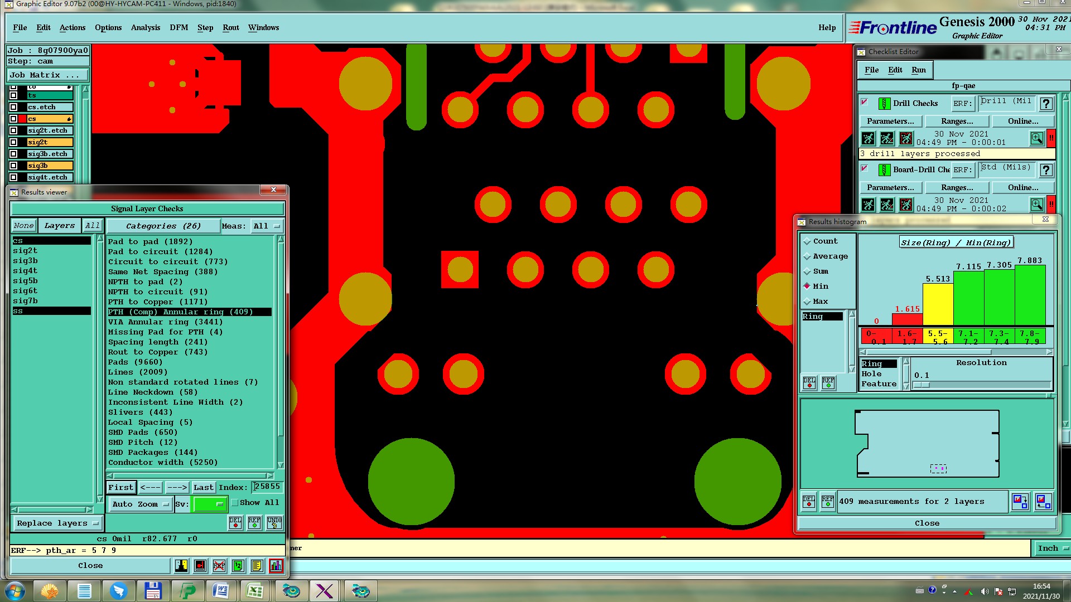The height and width of the screenshot is (602, 1071).
Task: Click the first run icon under Drill Checks
Action: coord(868,138)
